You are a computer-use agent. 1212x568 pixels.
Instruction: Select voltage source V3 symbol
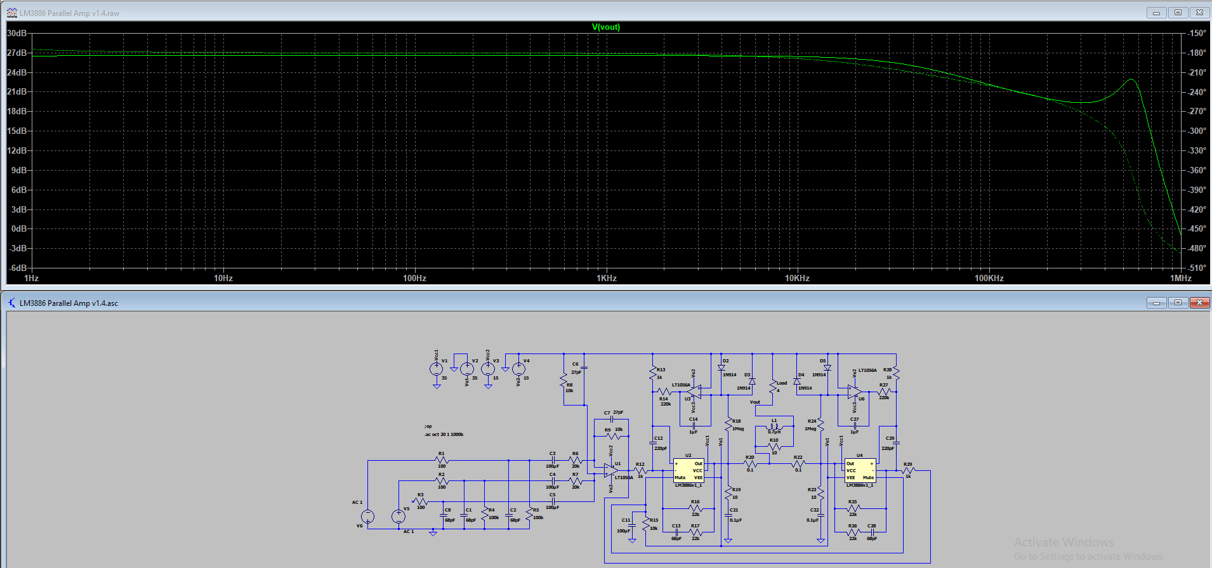(488, 369)
